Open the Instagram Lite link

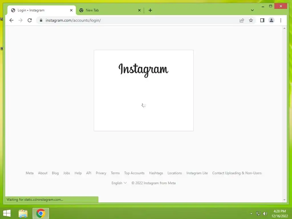197,173
